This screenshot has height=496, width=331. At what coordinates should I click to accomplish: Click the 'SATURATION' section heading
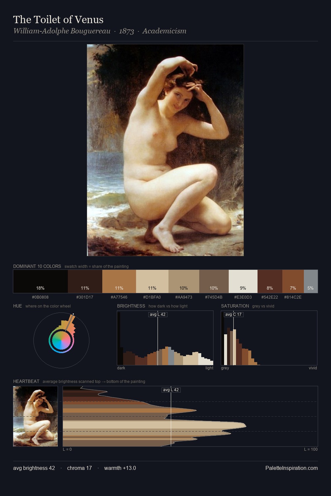click(x=235, y=306)
